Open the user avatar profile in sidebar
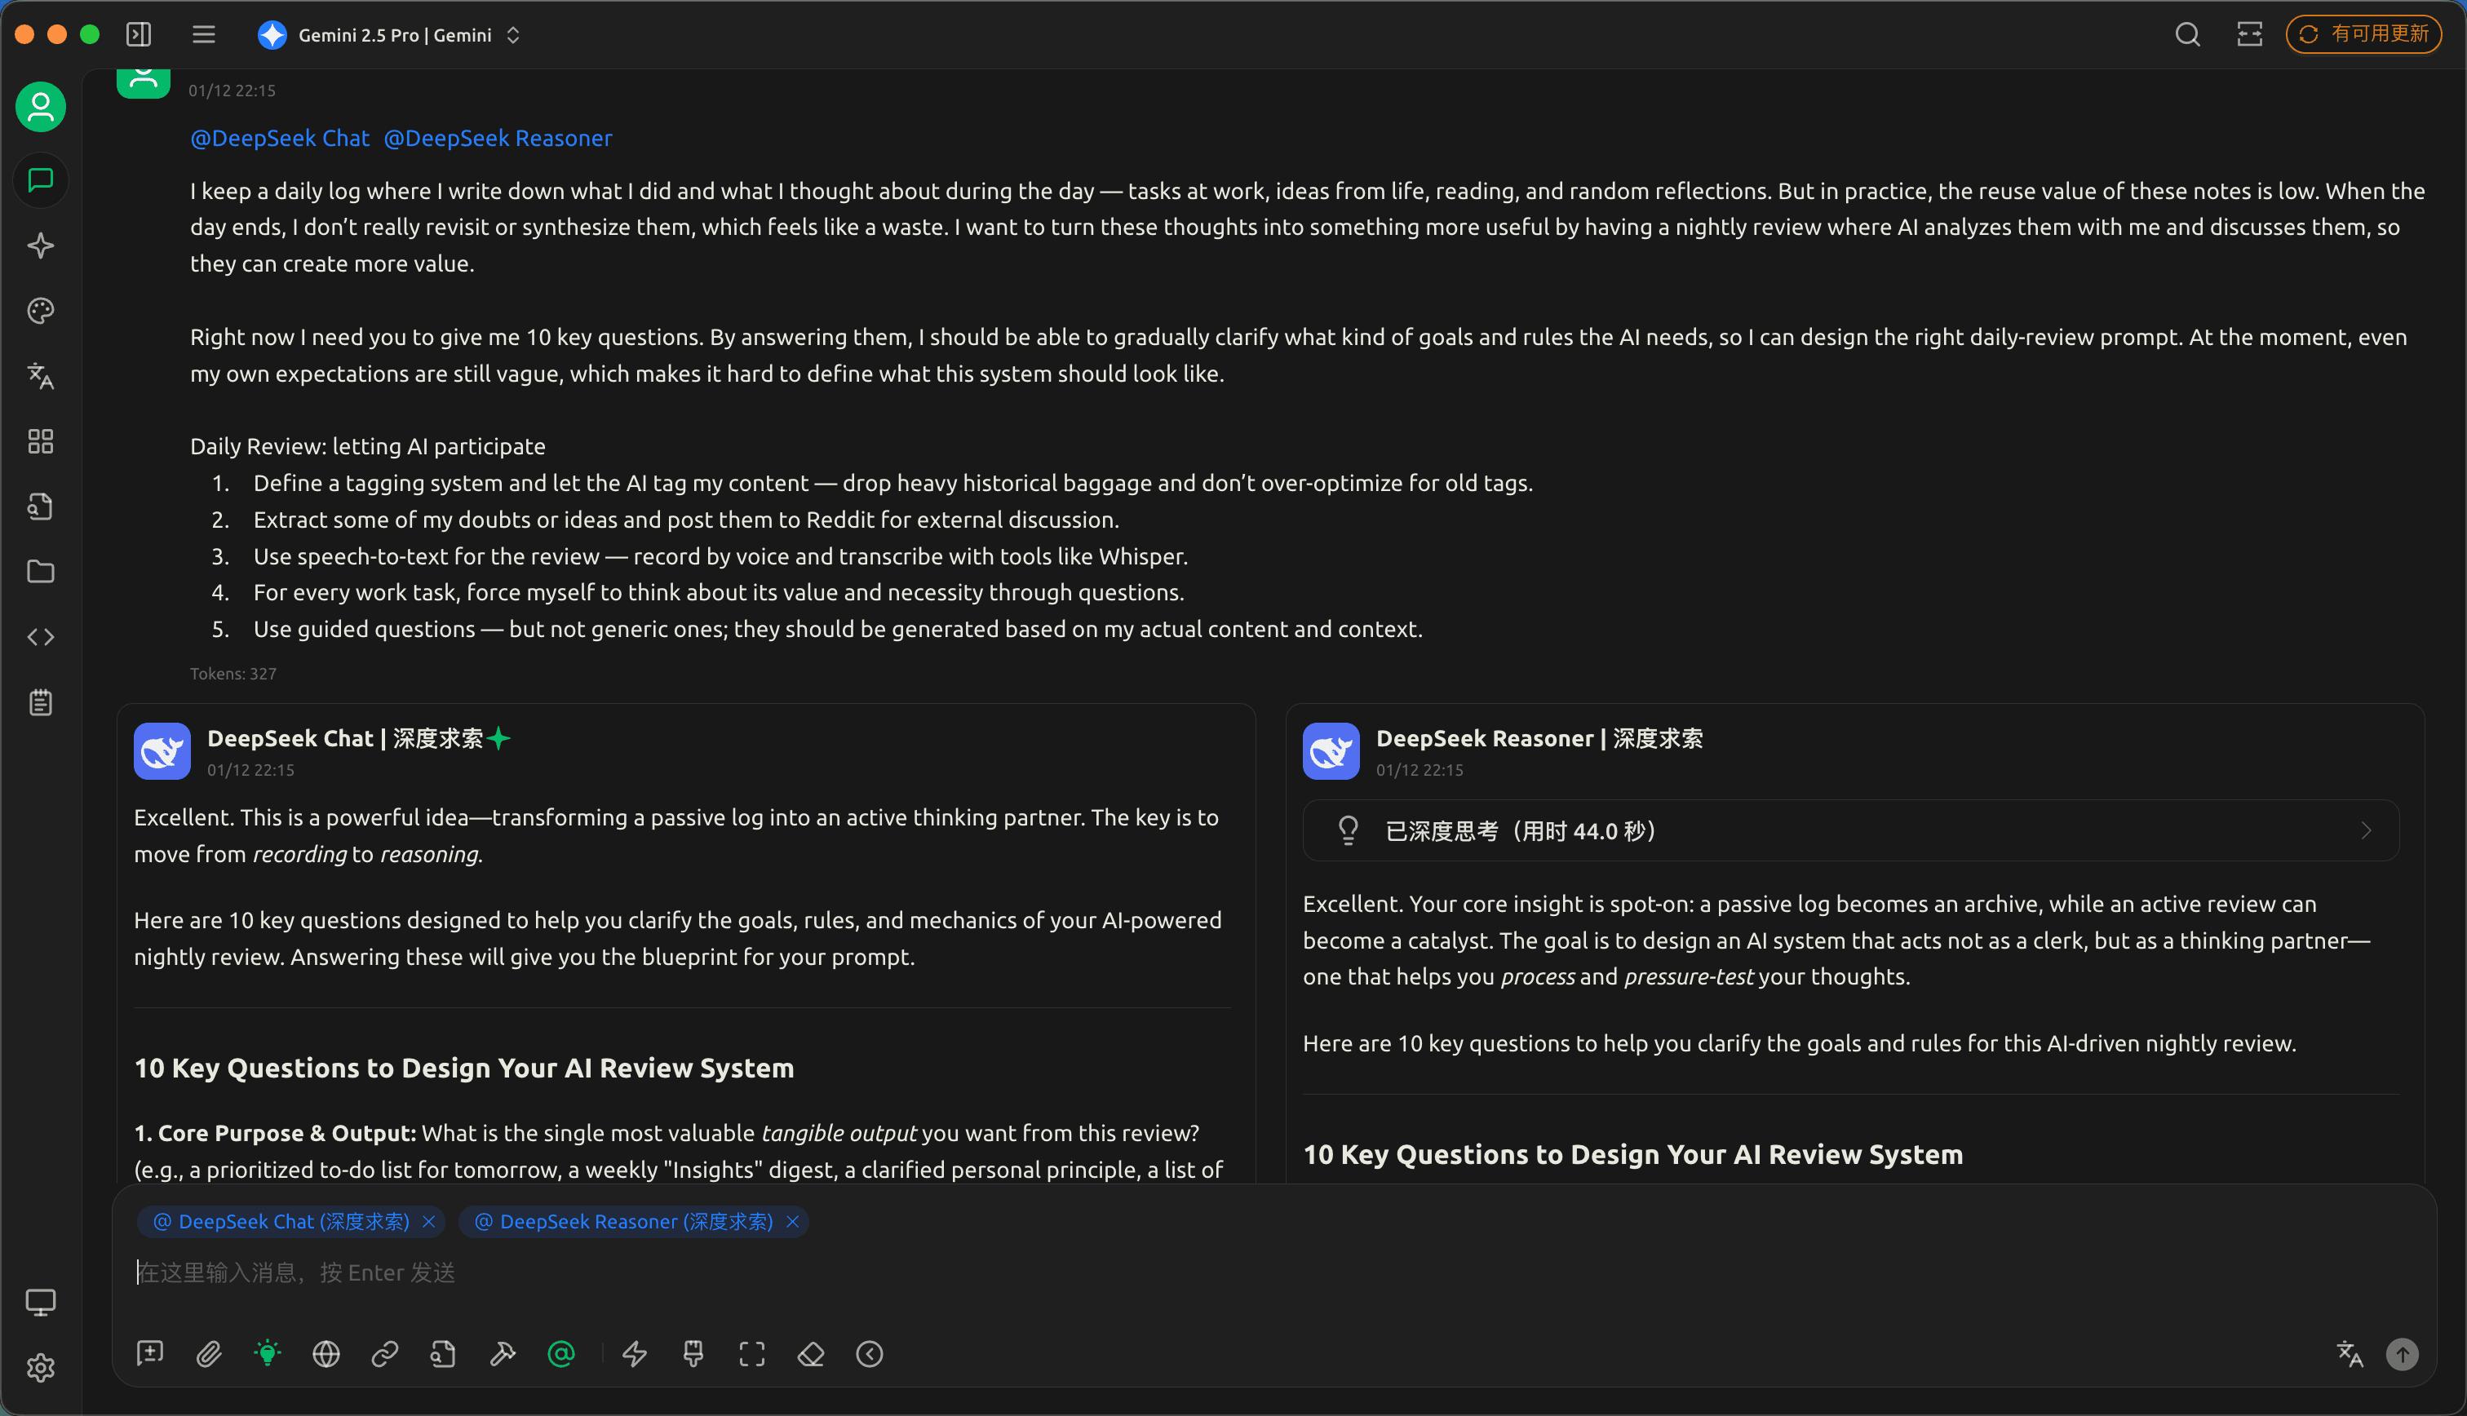This screenshot has width=2467, height=1416. pos(41,107)
